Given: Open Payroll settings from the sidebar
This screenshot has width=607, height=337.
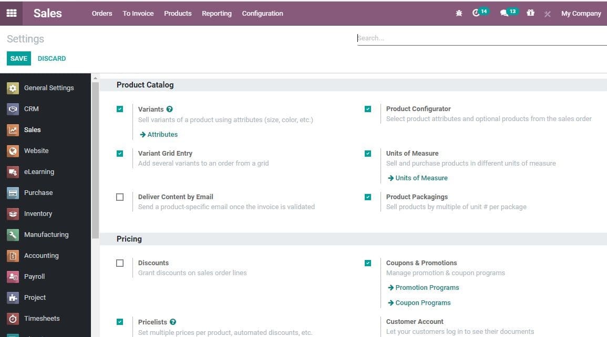Looking at the screenshot, I should 34,276.
